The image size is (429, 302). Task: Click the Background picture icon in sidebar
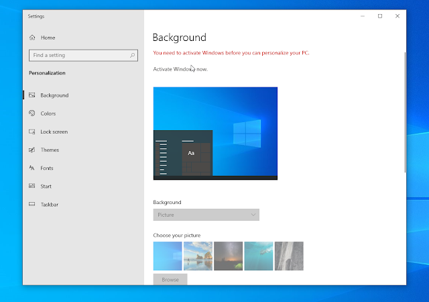pyautogui.click(x=32, y=95)
